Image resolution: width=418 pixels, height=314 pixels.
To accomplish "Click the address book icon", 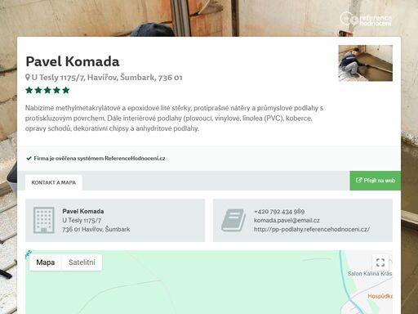I will (233, 220).
